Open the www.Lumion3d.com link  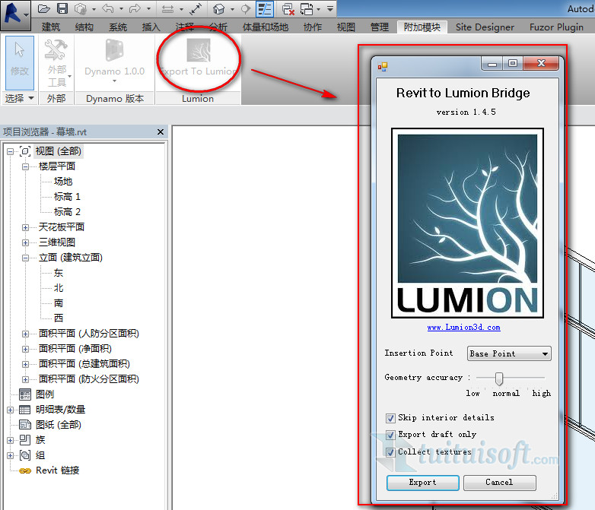[463, 328]
